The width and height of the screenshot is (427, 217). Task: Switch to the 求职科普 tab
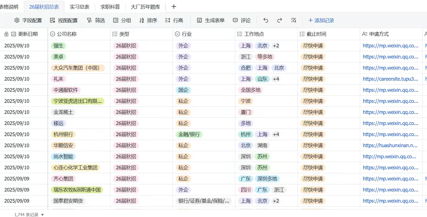pyautogui.click(x=110, y=7)
